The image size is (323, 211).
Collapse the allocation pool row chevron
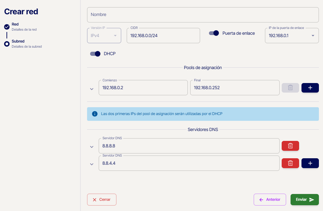[92, 89]
